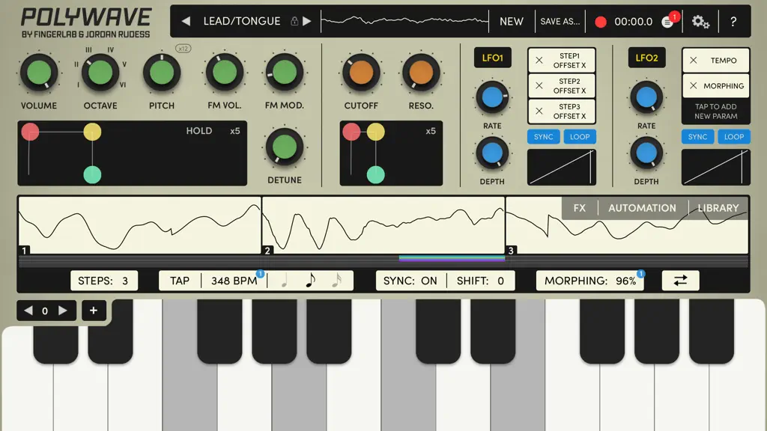767x431 pixels.
Task: Start recording with the red record button
Action: tap(601, 22)
